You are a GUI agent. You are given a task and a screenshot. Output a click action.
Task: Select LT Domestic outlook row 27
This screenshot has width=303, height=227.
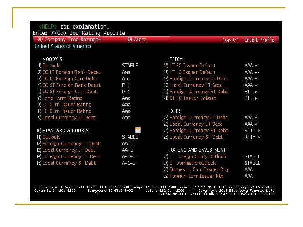(x=190, y=163)
